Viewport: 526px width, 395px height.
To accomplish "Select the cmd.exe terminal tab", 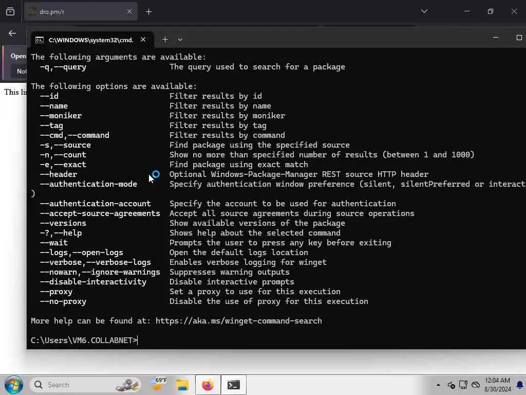I will pyautogui.click(x=92, y=40).
